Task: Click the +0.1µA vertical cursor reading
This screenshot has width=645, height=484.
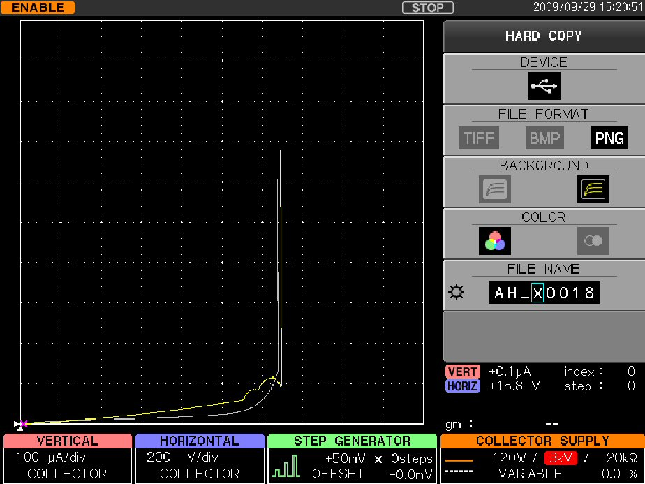Action: pos(510,372)
